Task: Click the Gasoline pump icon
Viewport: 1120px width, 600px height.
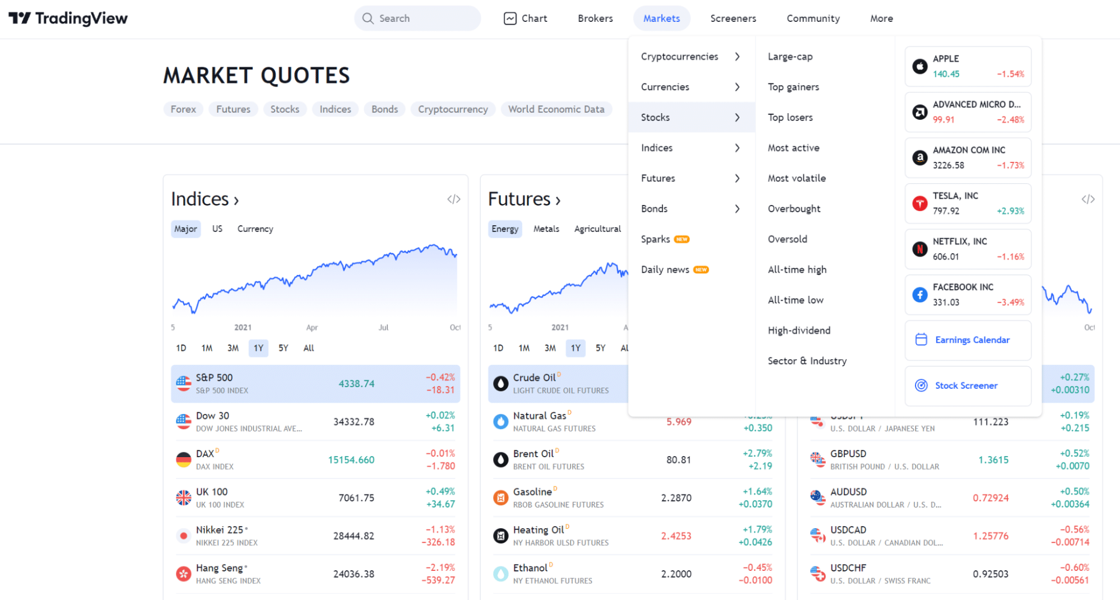Action: pos(500,498)
